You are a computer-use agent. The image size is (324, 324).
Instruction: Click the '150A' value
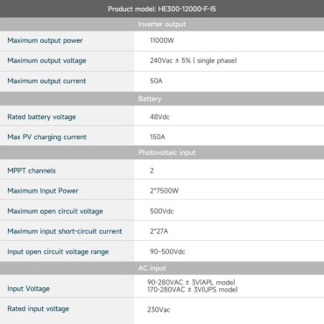pyautogui.click(x=158, y=137)
